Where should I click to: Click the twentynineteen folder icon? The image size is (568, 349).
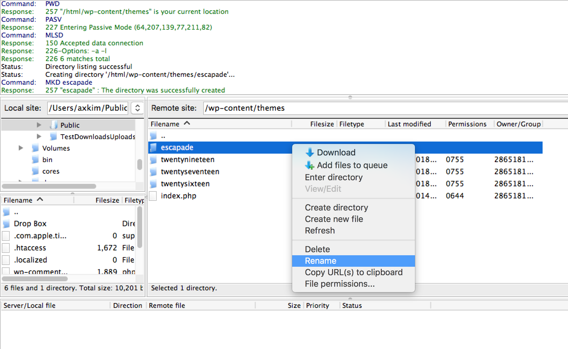click(154, 160)
